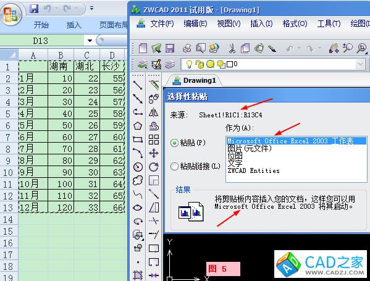
Task: Expand Excel quick access toolbar customize arrow
Action: (x=91, y=8)
